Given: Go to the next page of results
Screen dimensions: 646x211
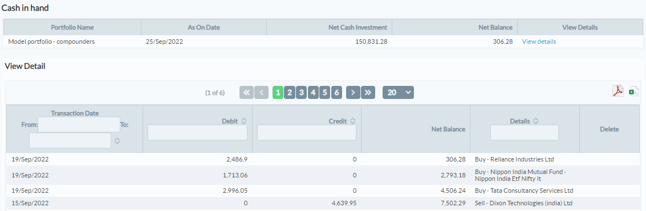Looking at the screenshot, I should [353, 93].
